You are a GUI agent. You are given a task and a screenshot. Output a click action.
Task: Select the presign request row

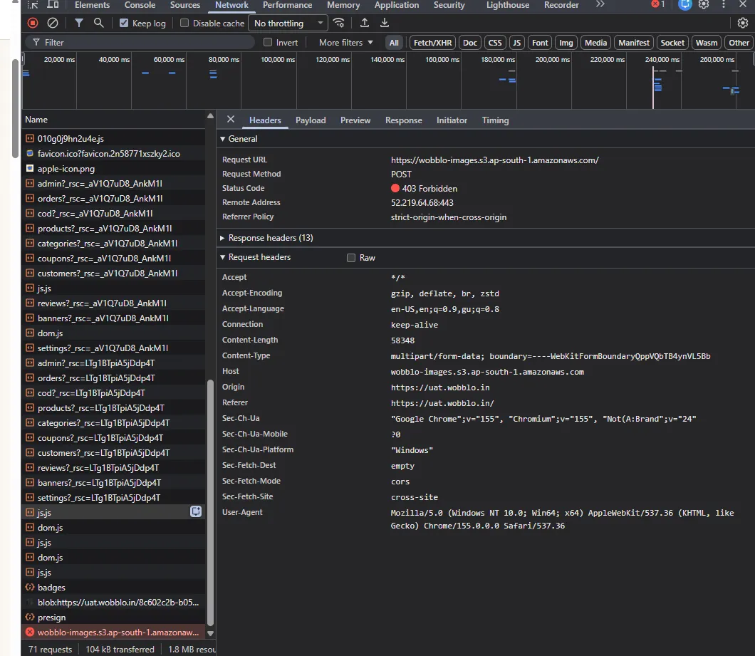pos(114,617)
